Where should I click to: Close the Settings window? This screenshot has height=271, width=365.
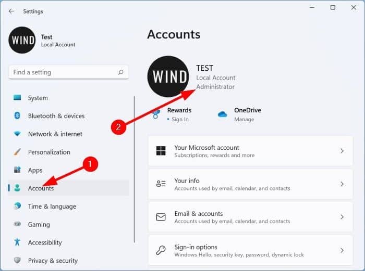[x=354, y=7]
